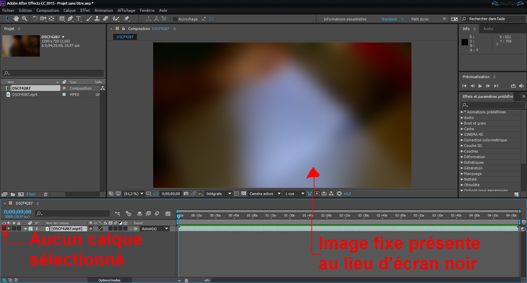Enable frame blending for timeline layers
Screen dimensions: 527x283
[148, 213]
